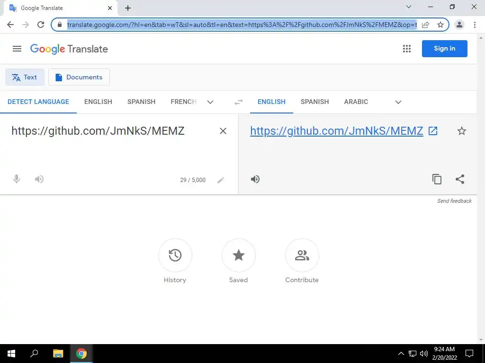485x363 pixels.
Task: Click the Sign in button
Action: [x=444, y=49]
